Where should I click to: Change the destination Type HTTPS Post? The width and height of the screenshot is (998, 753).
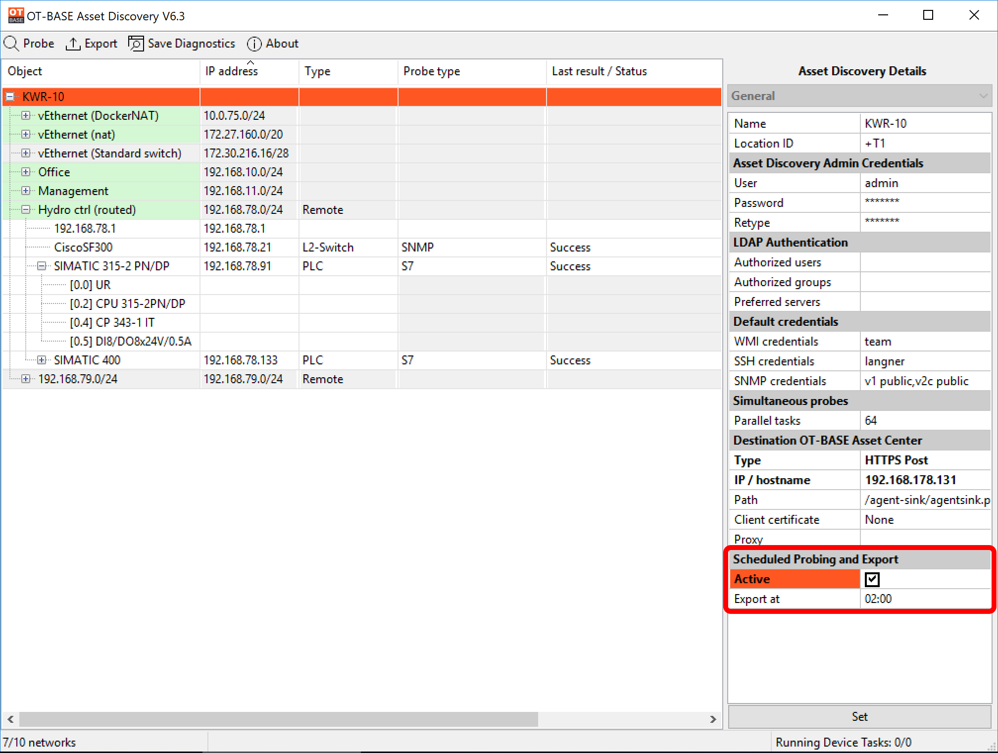point(925,460)
